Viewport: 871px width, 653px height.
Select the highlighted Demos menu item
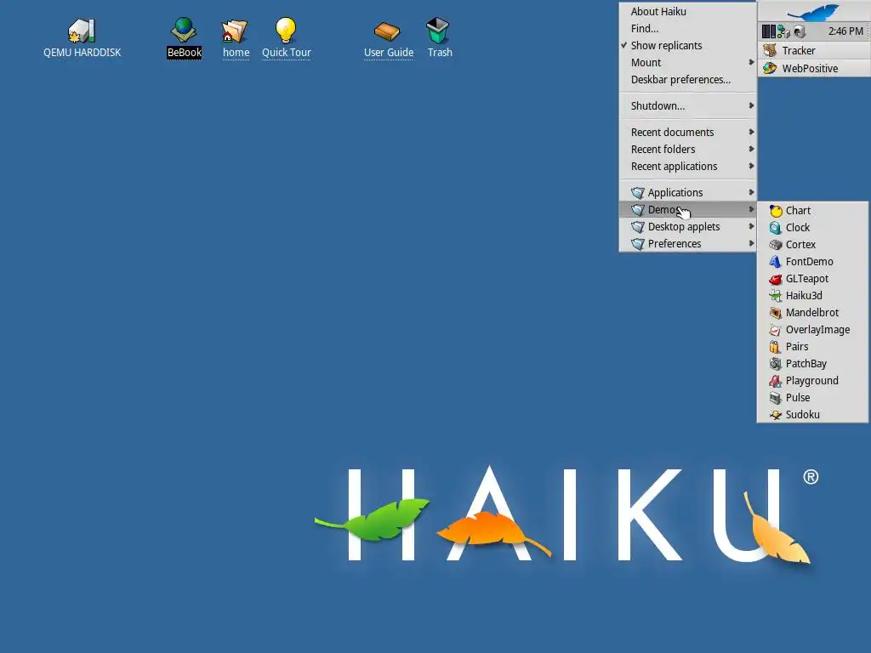687,210
